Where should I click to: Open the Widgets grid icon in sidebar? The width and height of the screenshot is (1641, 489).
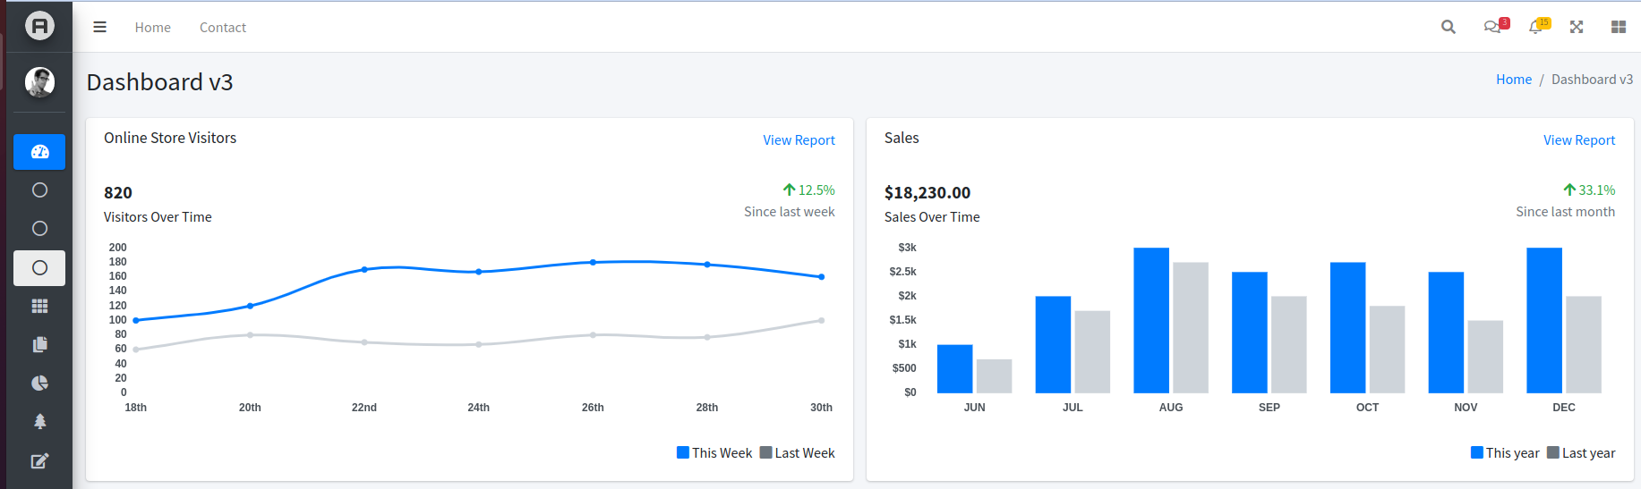pos(39,307)
